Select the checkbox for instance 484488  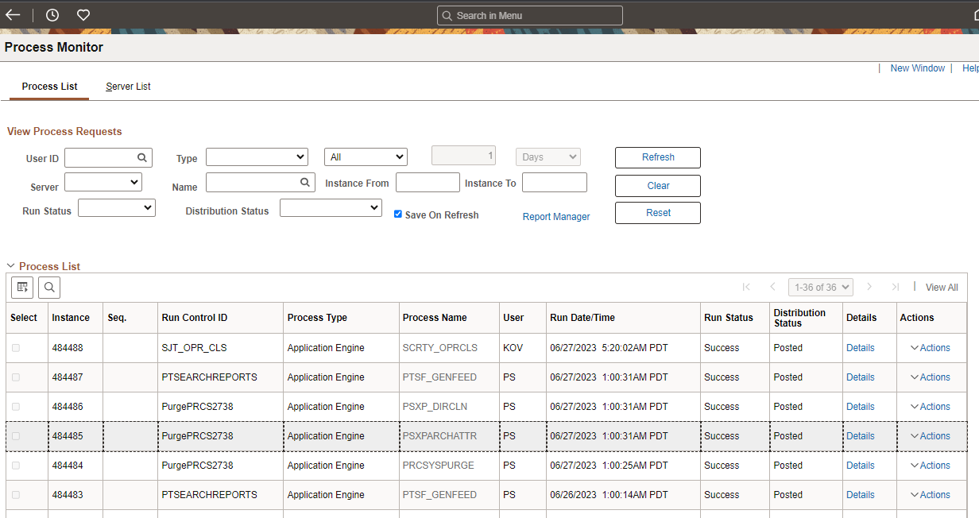(17, 347)
